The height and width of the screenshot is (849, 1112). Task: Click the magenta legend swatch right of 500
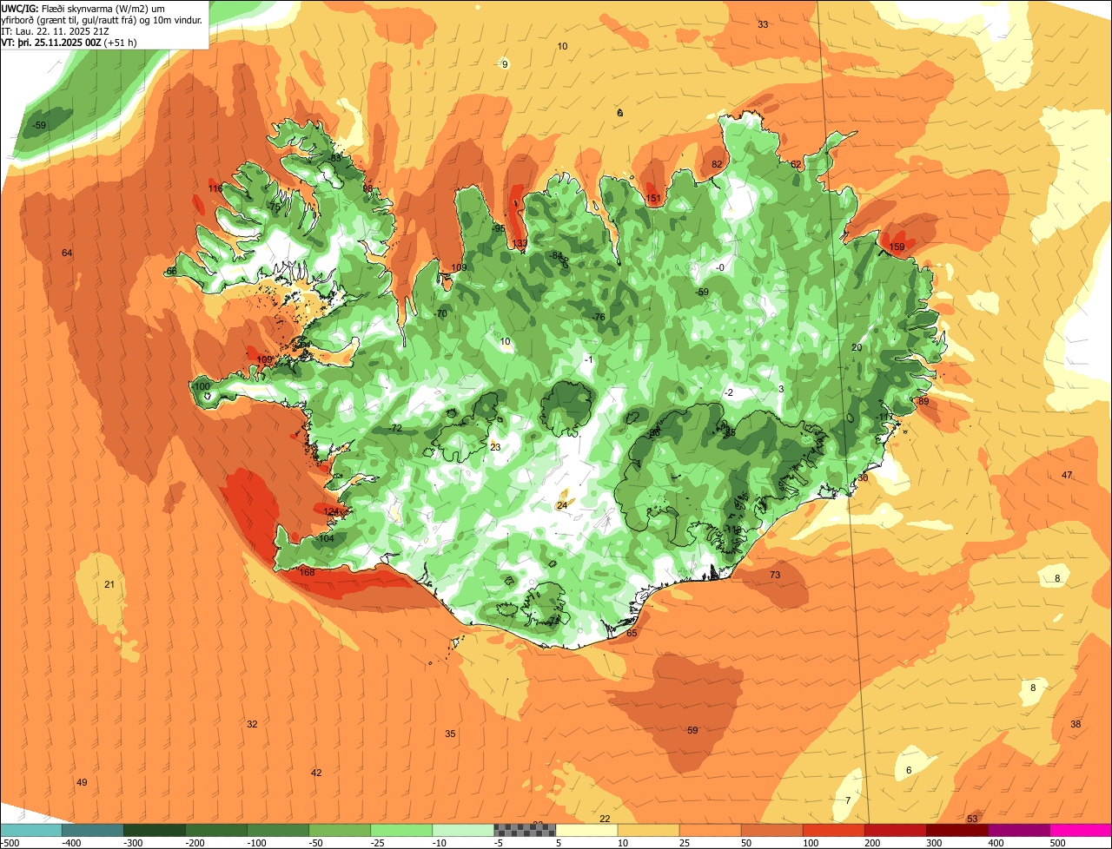[x=1080, y=830]
